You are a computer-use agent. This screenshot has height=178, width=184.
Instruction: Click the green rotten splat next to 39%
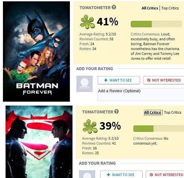tap(90, 126)
